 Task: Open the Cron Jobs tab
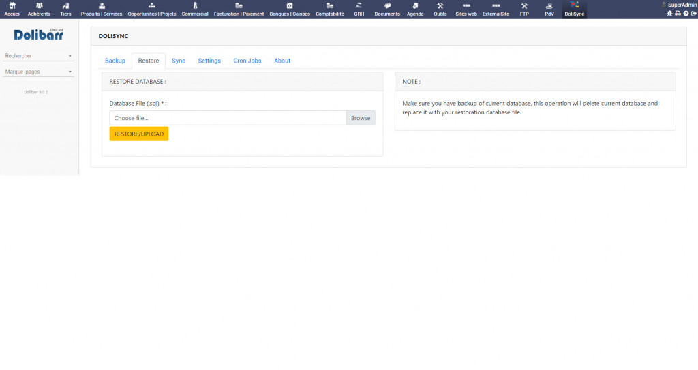pos(247,61)
